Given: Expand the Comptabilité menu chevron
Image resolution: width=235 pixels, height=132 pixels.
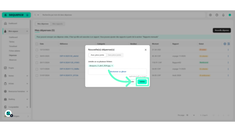Looking at the screenshot, I should (27, 107).
